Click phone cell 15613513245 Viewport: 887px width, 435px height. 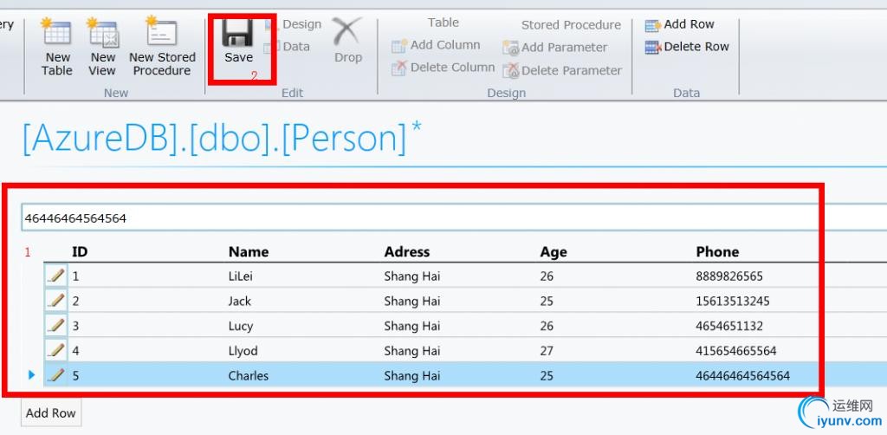pyautogui.click(x=733, y=301)
